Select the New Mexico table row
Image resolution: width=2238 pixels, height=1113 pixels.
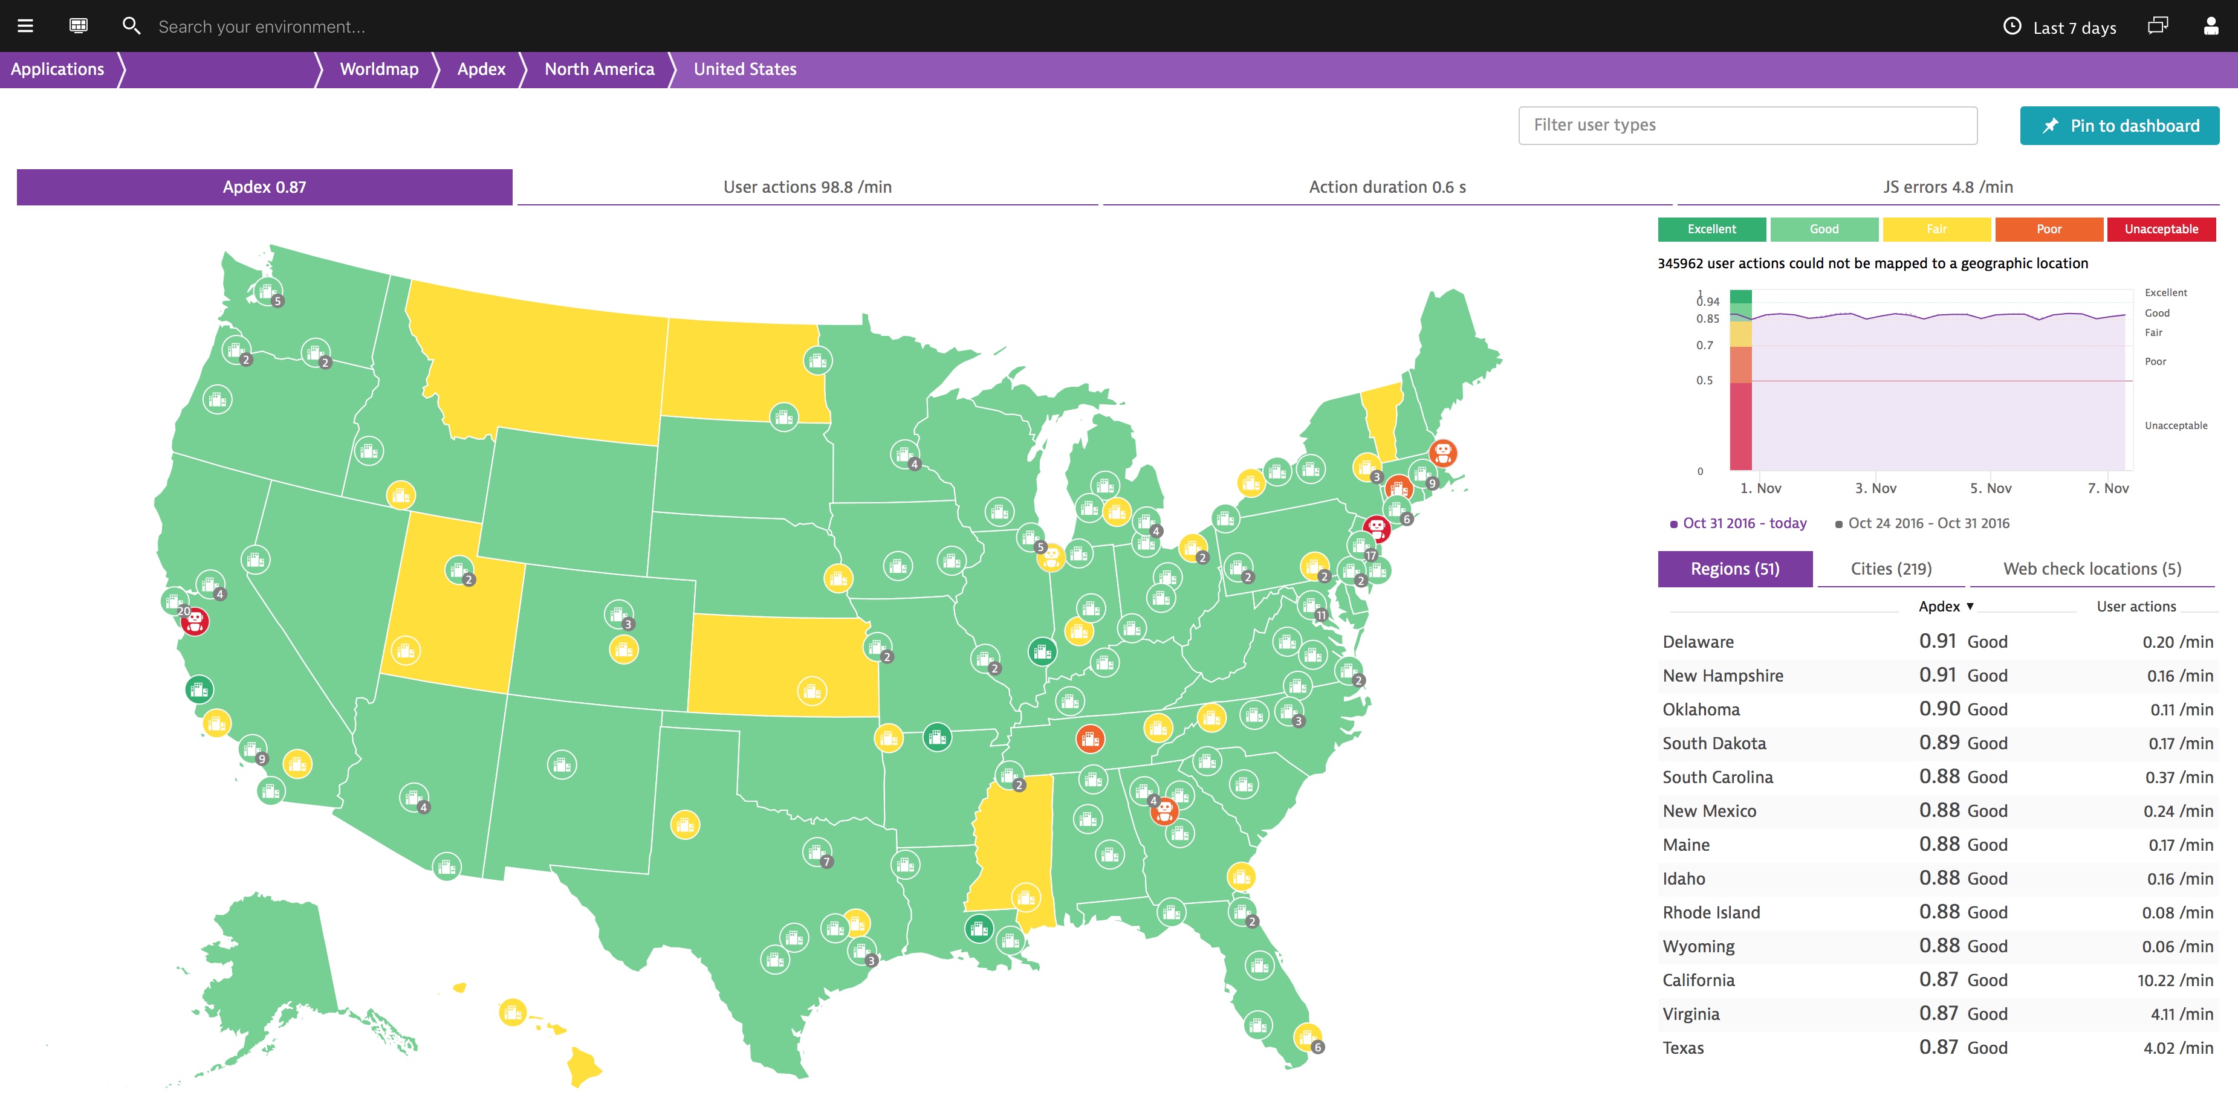pos(1938,811)
